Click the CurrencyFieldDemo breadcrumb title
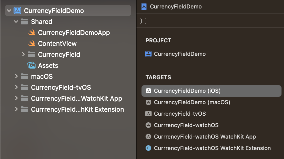284x159 pixels. pyautogui.click(x=175, y=7)
